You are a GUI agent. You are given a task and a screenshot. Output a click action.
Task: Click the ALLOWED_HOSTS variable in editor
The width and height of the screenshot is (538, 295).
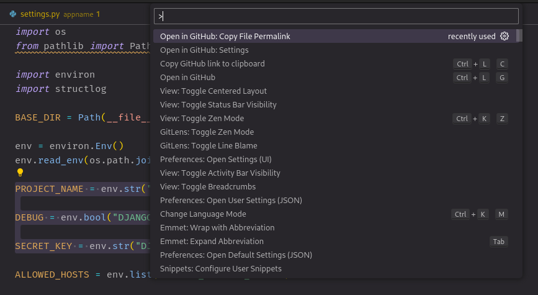(52, 275)
